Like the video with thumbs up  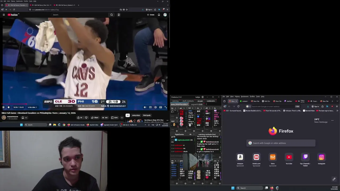(x=79, y=118)
